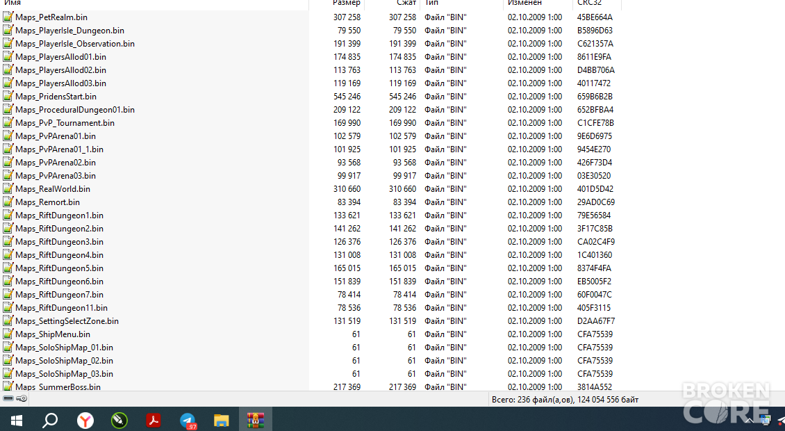The image size is (785, 431).
Task: Click the key password icon in status bar
Action: pyautogui.click(x=22, y=398)
